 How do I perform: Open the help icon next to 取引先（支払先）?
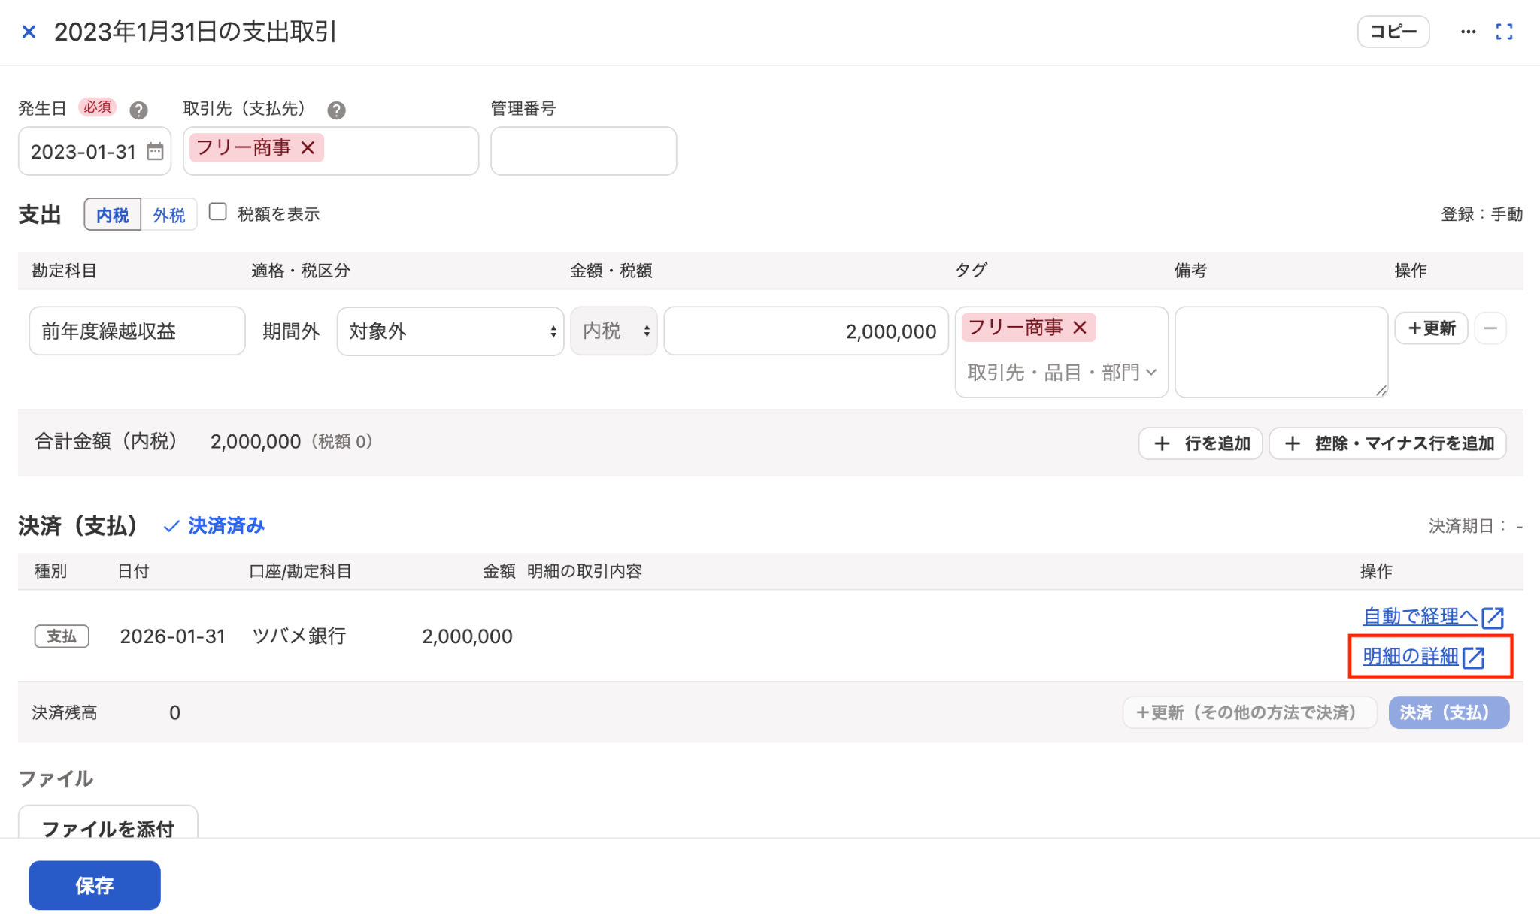[336, 110]
